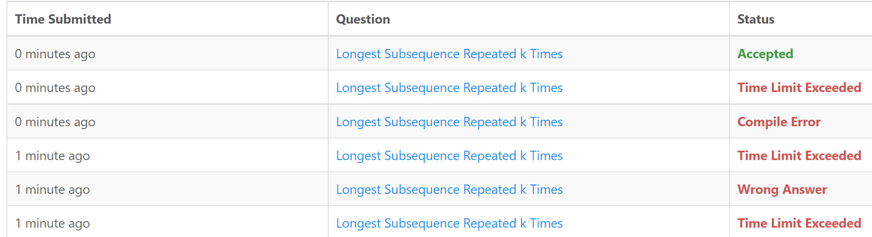Open question link in the Accepted row
This screenshot has width=872, height=237.
(449, 54)
